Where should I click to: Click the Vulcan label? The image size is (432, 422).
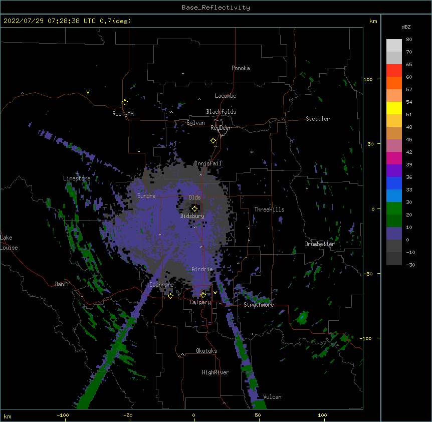point(273,397)
